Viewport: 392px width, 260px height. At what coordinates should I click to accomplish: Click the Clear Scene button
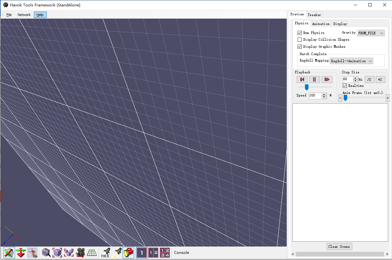[x=339, y=247]
